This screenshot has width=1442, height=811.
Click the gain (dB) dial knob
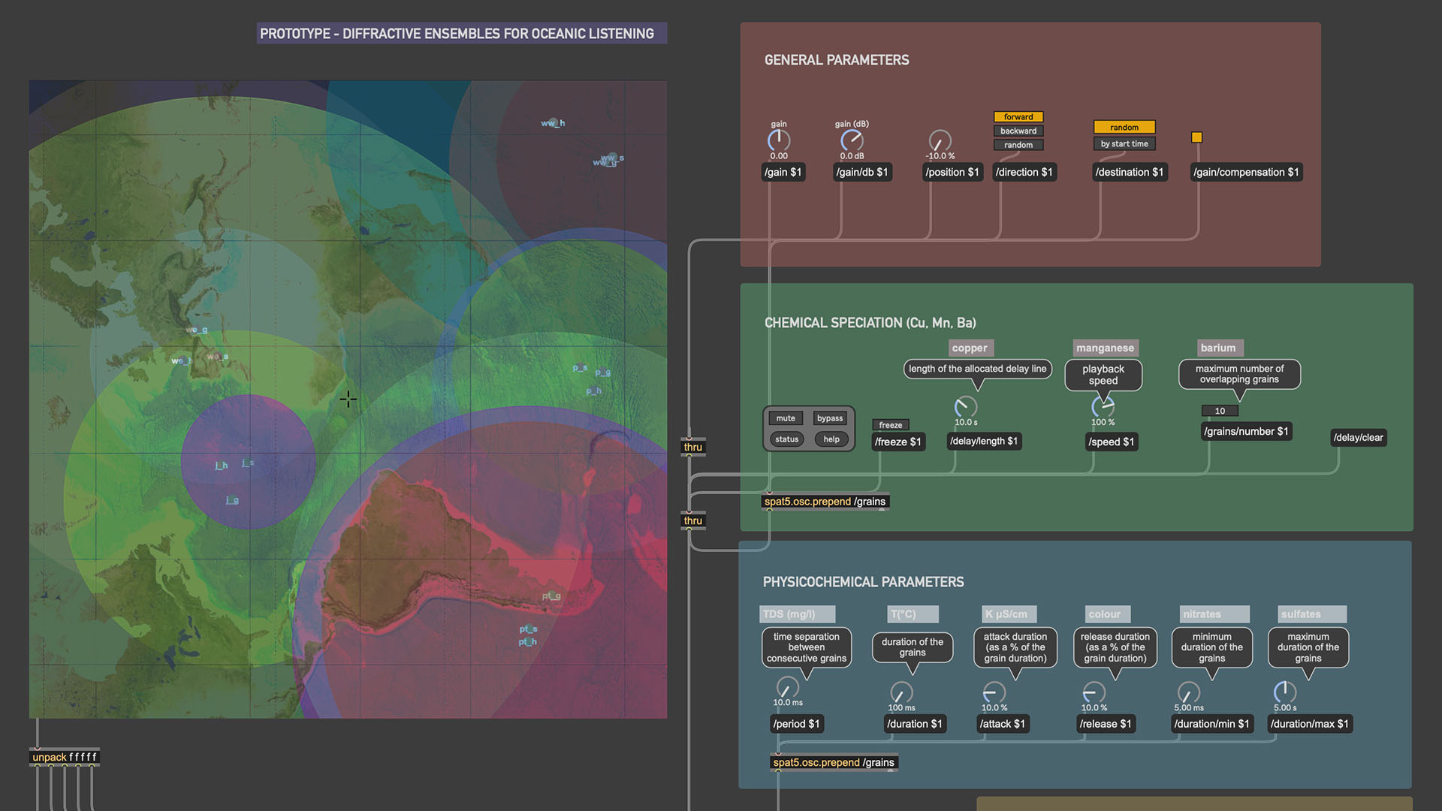click(852, 140)
